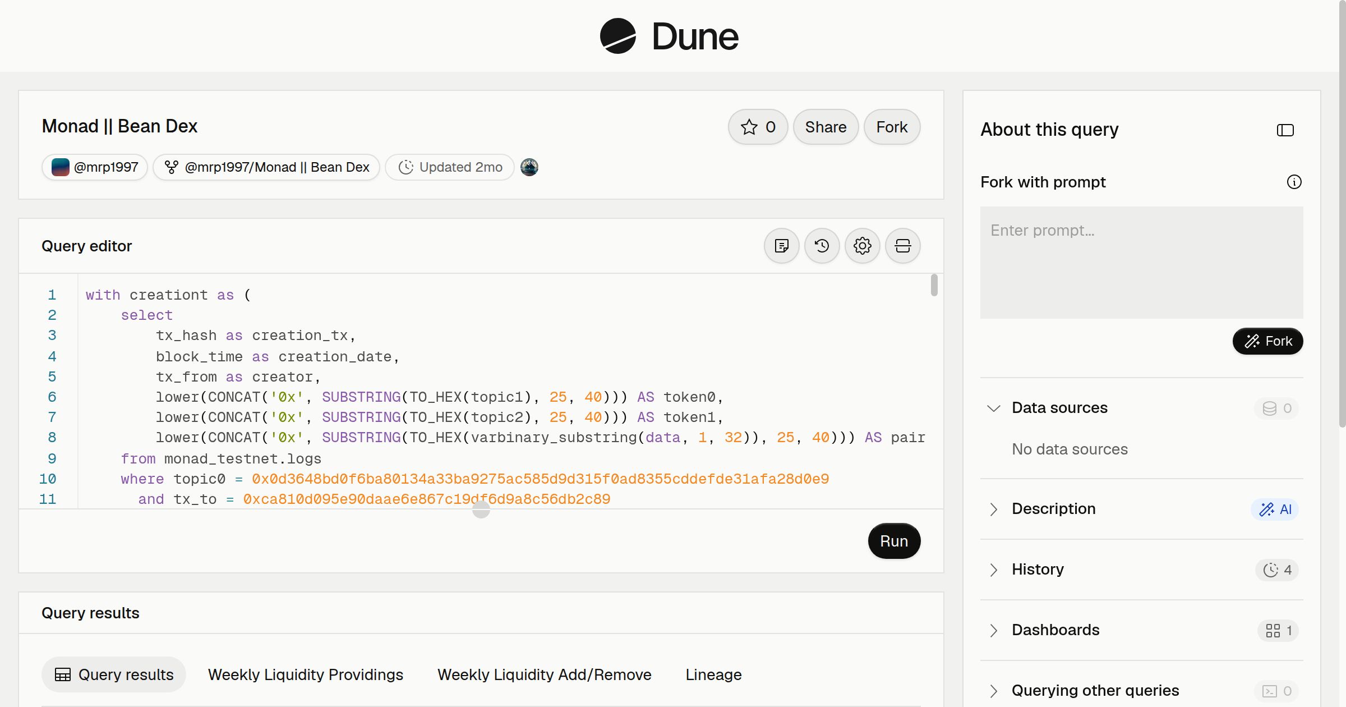Click the Dashboards count badge showing 1
This screenshot has height=707, width=1346.
[x=1278, y=631]
